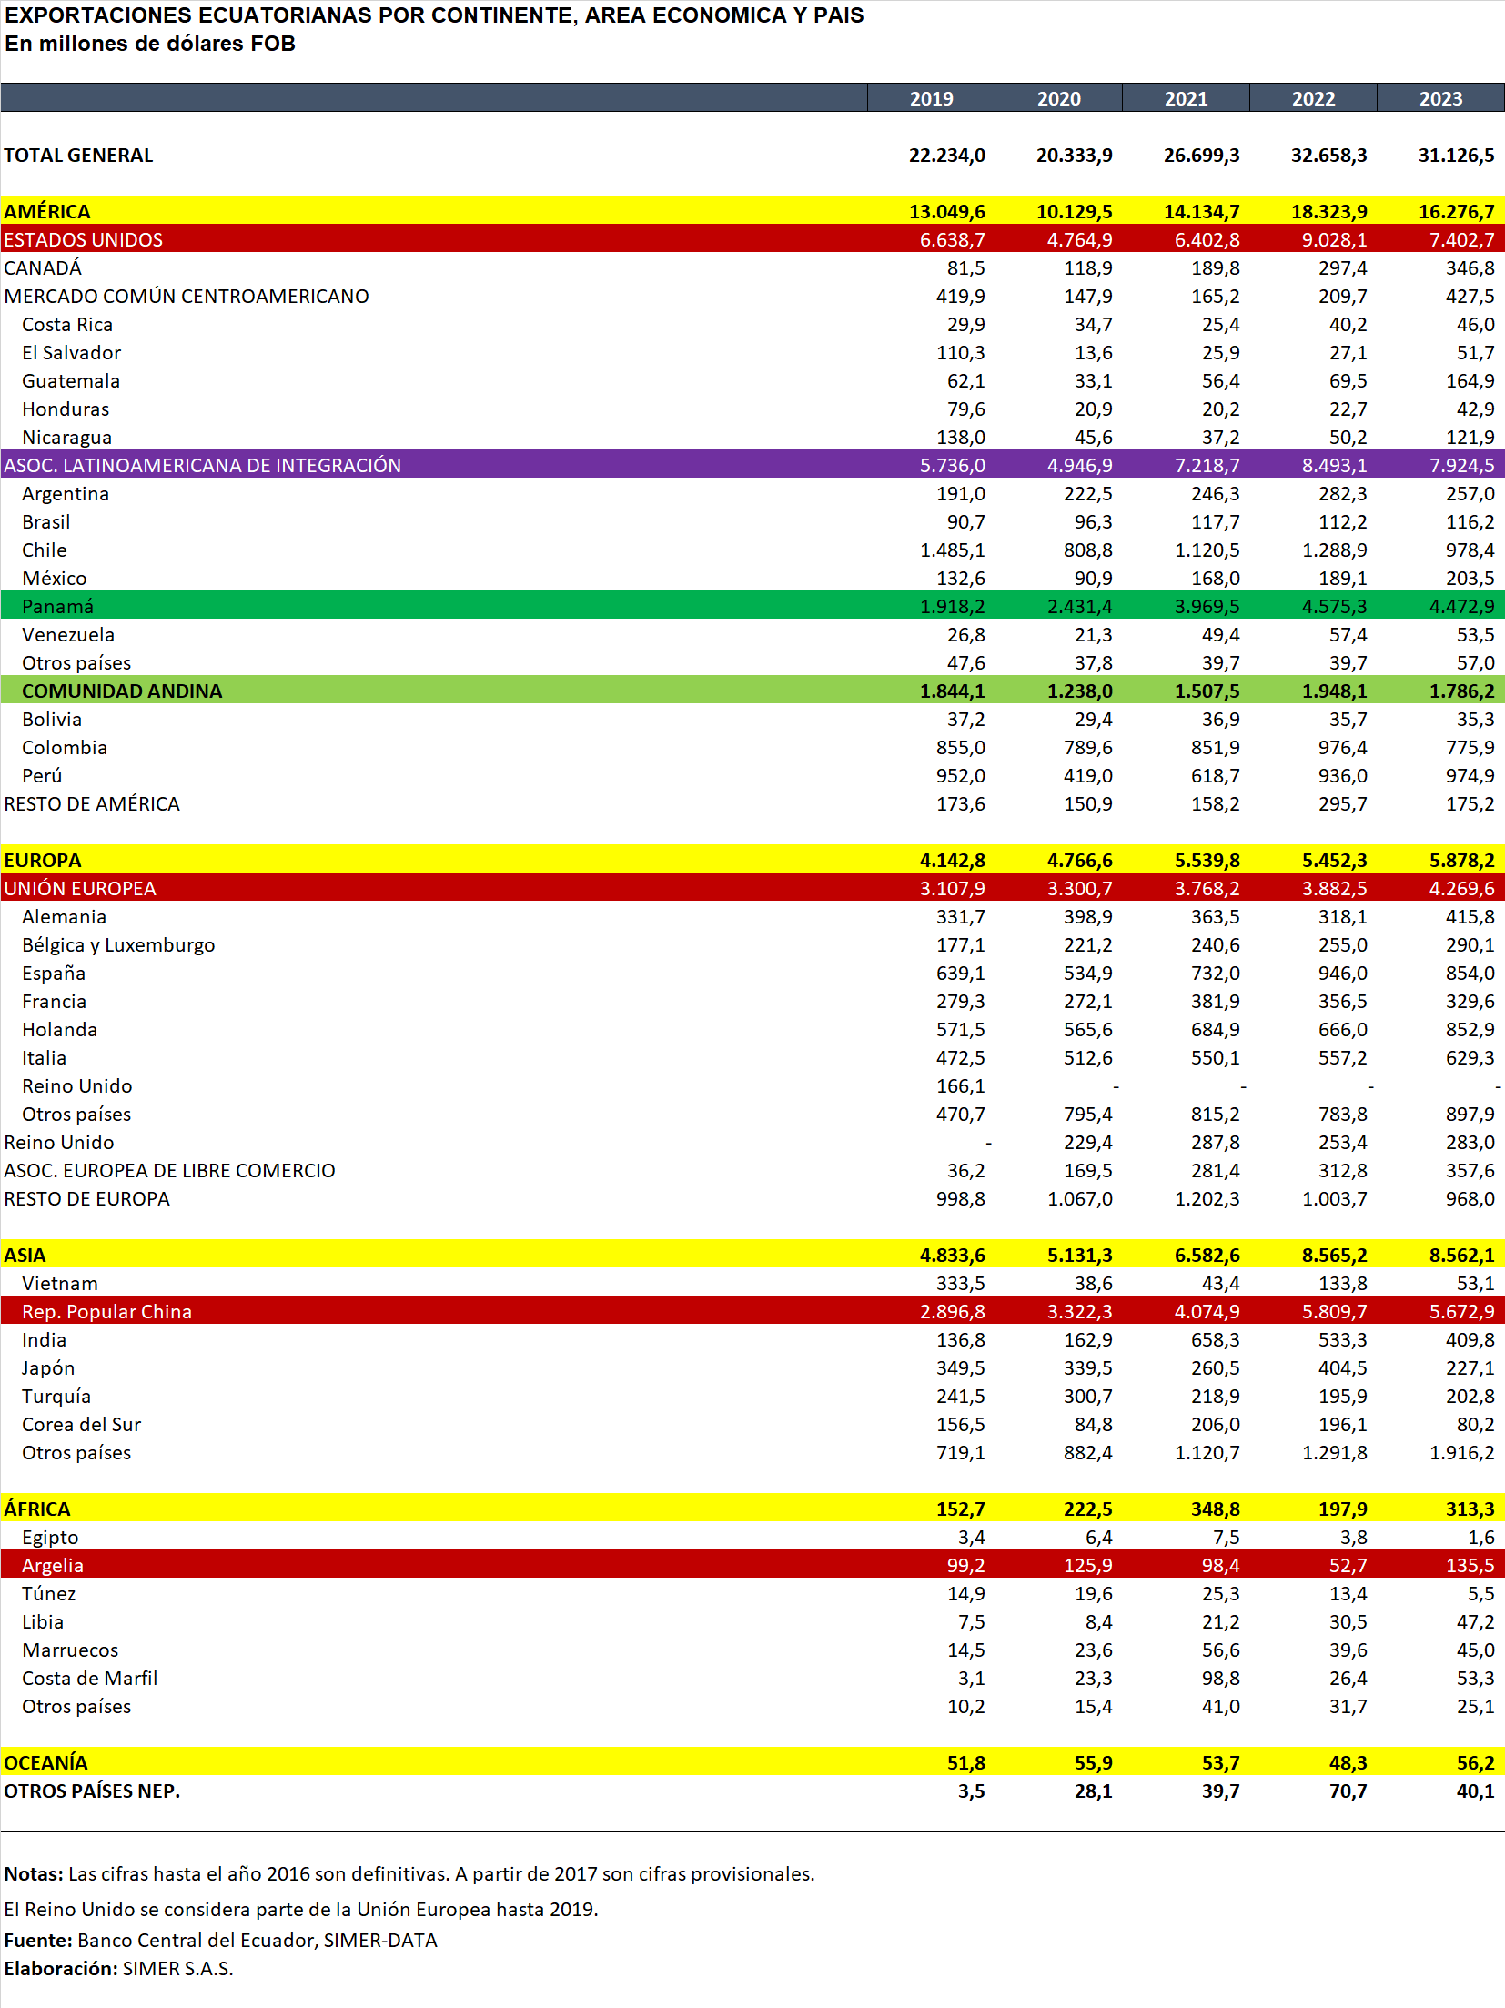Select the COMUNIDAD ANDINA row label

(x=122, y=691)
